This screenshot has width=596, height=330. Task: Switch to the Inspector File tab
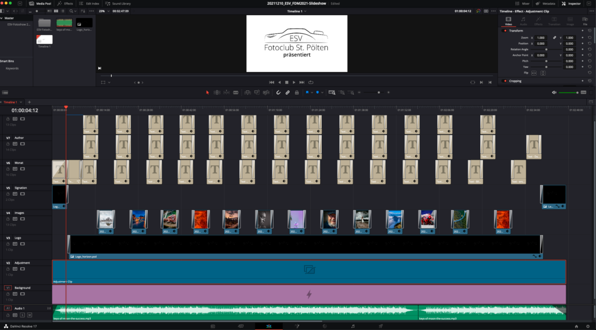pyautogui.click(x=585, y=22)
